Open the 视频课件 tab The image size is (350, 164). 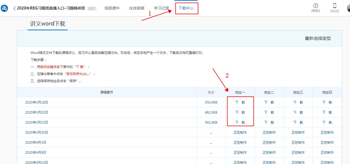pyautogui.click(x=112, y=8)
